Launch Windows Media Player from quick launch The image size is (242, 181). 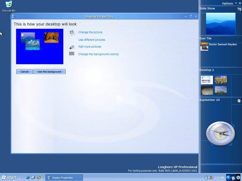tap(39, 177)
